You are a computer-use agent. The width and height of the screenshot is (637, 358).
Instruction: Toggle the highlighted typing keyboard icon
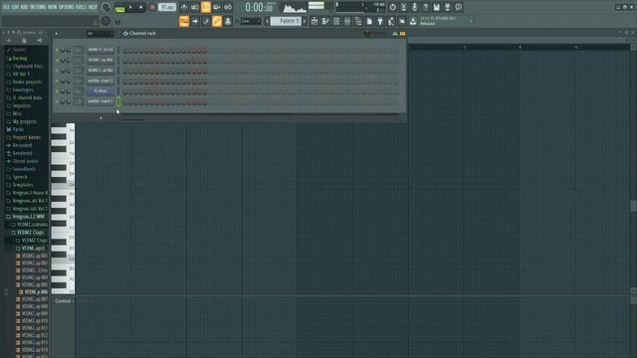coord(184,21)
